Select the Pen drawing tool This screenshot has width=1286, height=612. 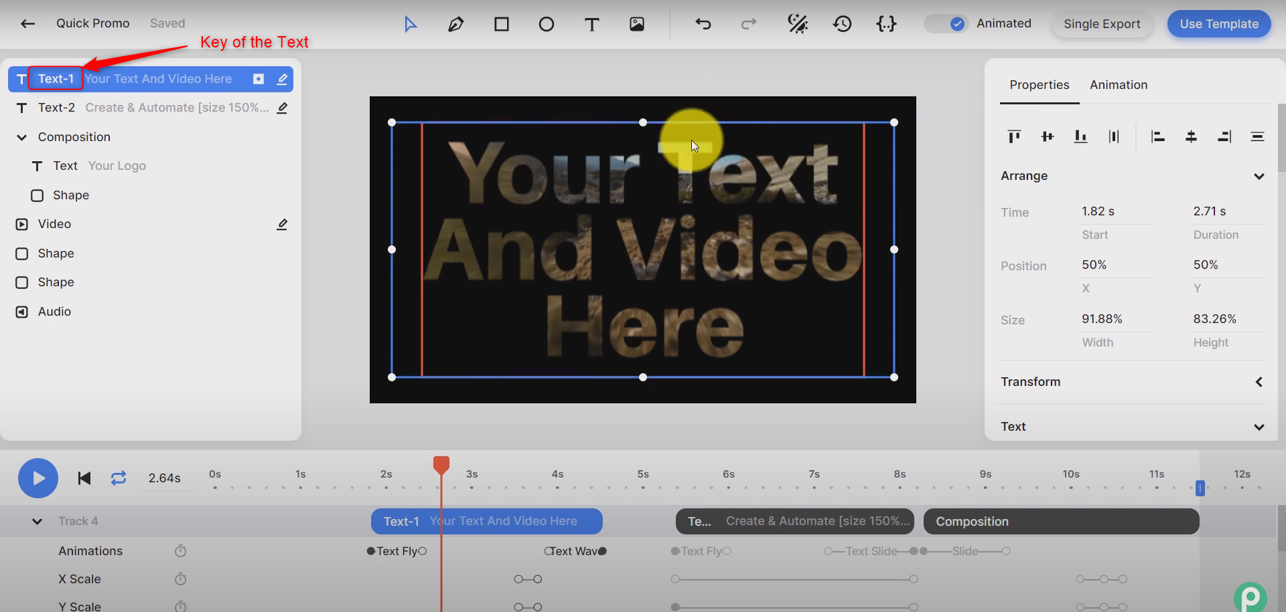click(455, 25)
